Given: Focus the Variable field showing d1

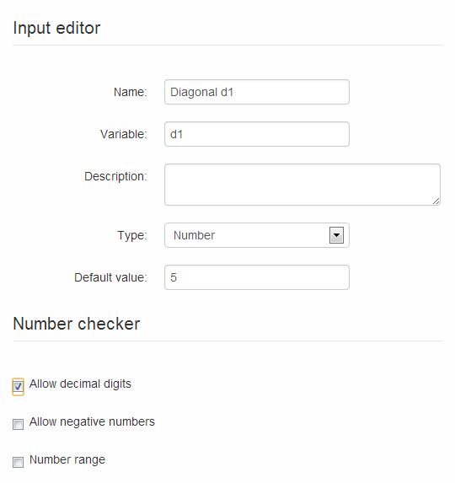Looking at the screenshot, I should (257, 134).
